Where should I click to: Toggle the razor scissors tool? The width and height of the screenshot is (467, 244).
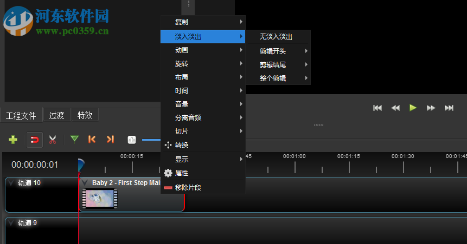[x=53, y=140]
